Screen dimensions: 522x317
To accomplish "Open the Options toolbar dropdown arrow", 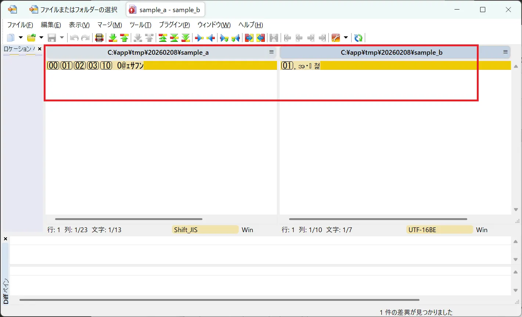I will tap(346, 38).
